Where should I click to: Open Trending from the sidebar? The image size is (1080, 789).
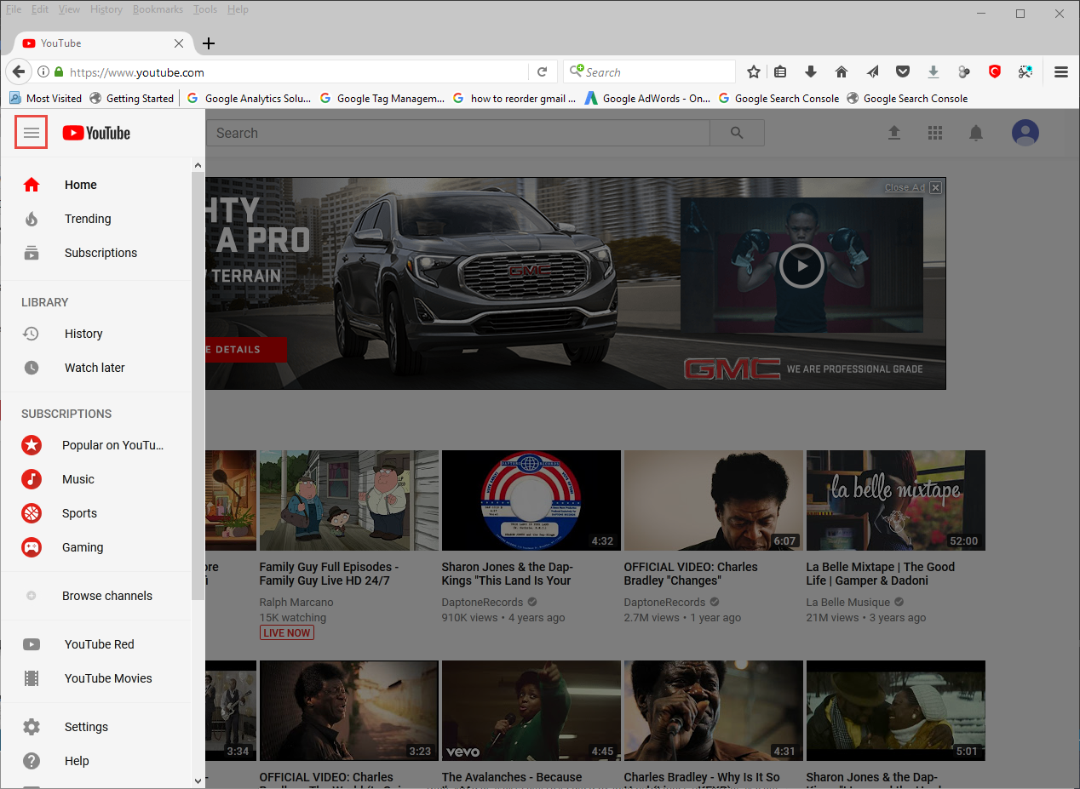point(88,219)
